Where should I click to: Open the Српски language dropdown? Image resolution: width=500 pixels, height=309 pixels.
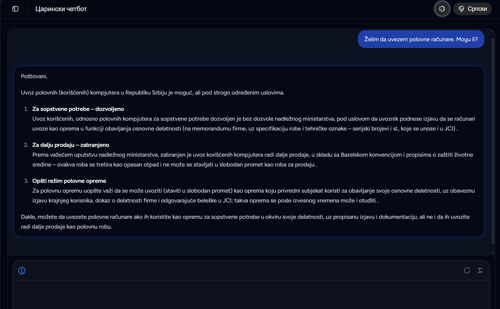coord(472,9)
